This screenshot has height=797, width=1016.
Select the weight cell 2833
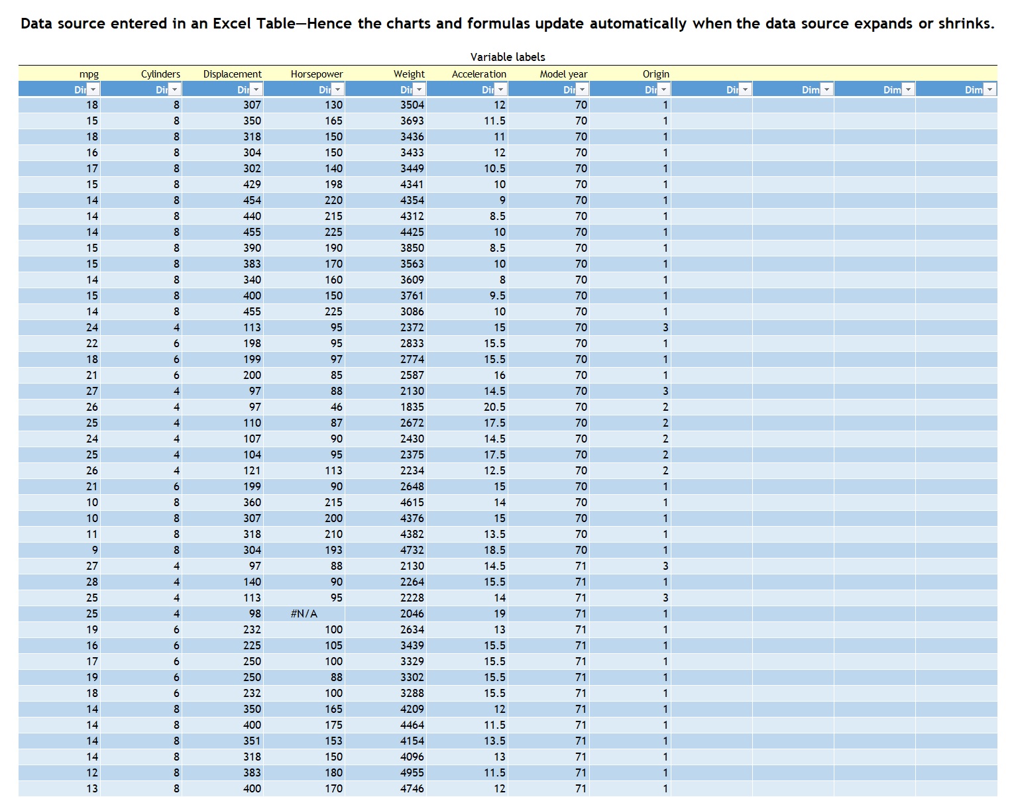(x=386, y=343)
